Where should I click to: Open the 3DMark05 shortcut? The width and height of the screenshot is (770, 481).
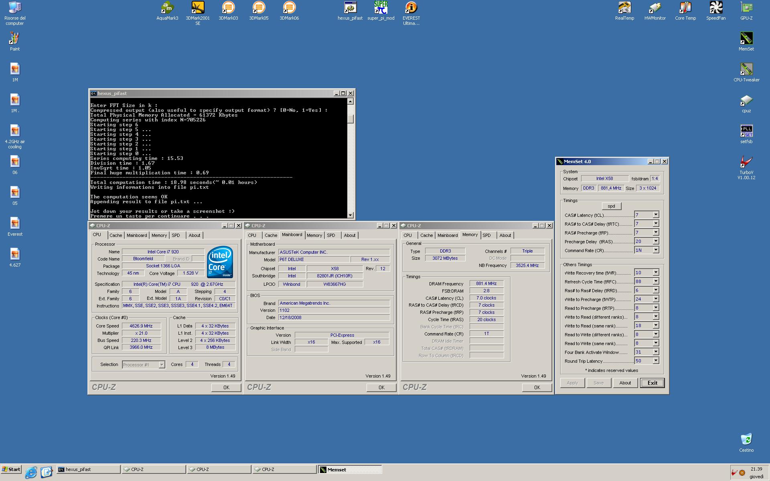pyautogui.click(x=259, y=11)
